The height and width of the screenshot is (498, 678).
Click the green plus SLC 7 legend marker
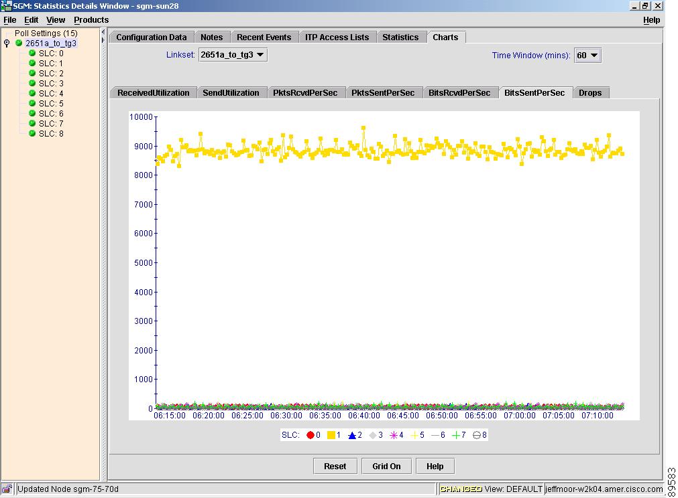[x=455, y=435]
